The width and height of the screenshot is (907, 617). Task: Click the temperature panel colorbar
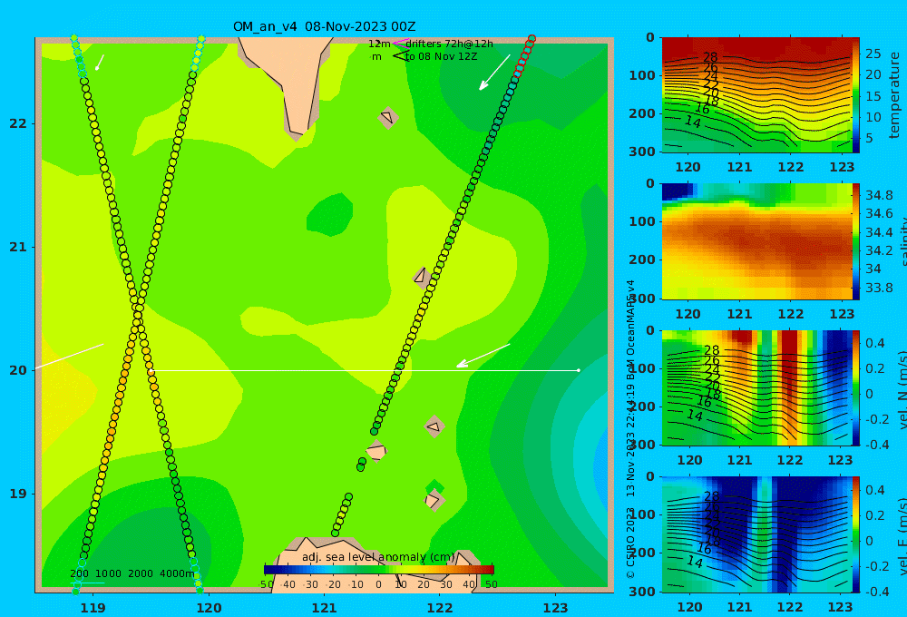856,95
